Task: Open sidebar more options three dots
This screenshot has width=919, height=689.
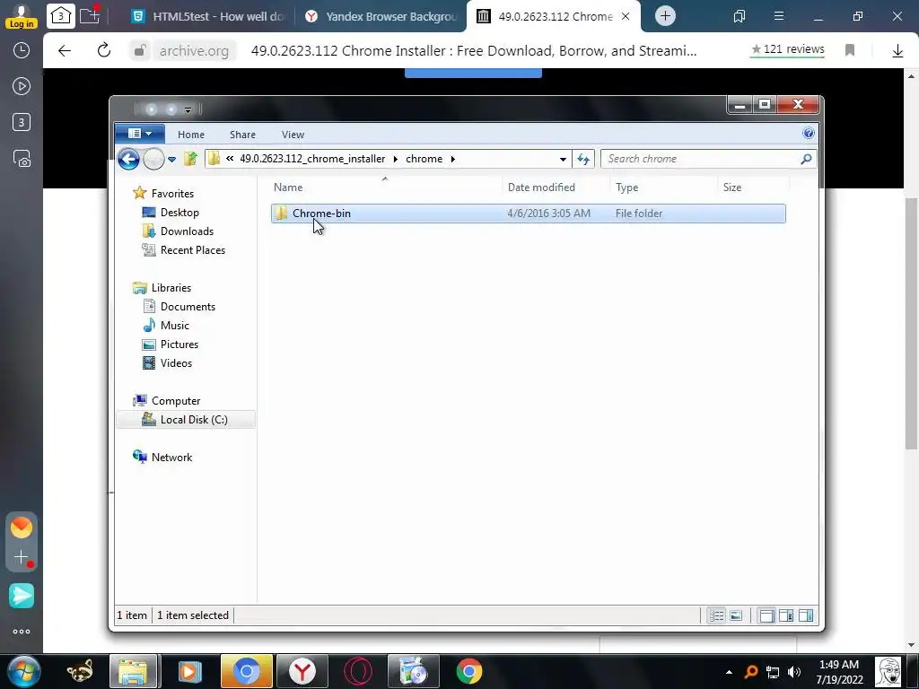Action: [x=22, y=632]
